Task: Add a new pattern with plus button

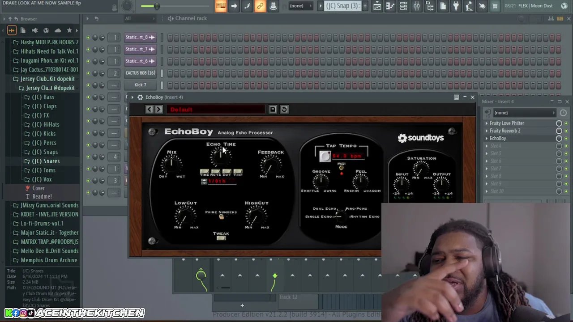Action: 365,6
